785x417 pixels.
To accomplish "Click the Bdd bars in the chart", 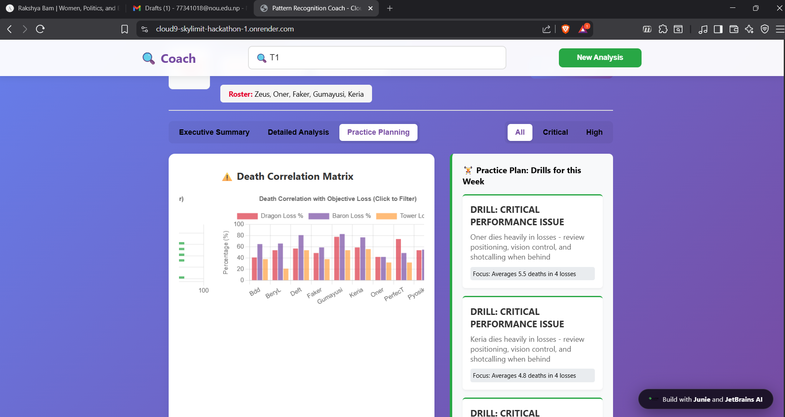I will [260, 262].
